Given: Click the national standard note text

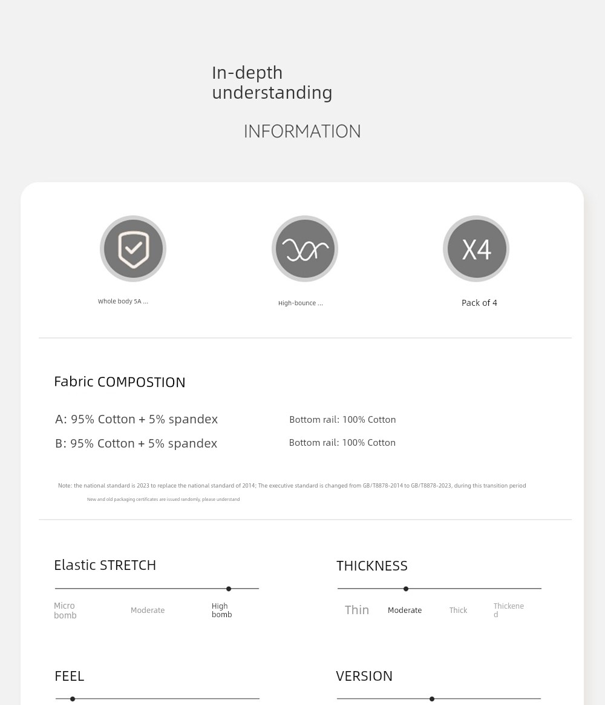Looking at the screenshot, I should coord(292,486).
